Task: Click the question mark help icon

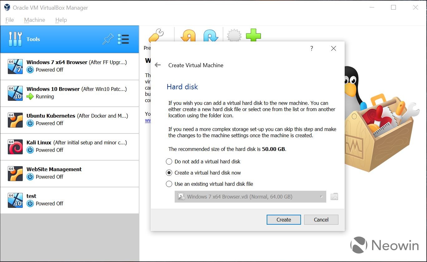Action: [311, 49]
